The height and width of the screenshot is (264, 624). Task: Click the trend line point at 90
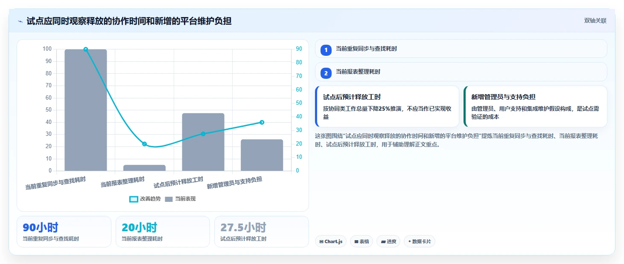[x=86, y=49]
